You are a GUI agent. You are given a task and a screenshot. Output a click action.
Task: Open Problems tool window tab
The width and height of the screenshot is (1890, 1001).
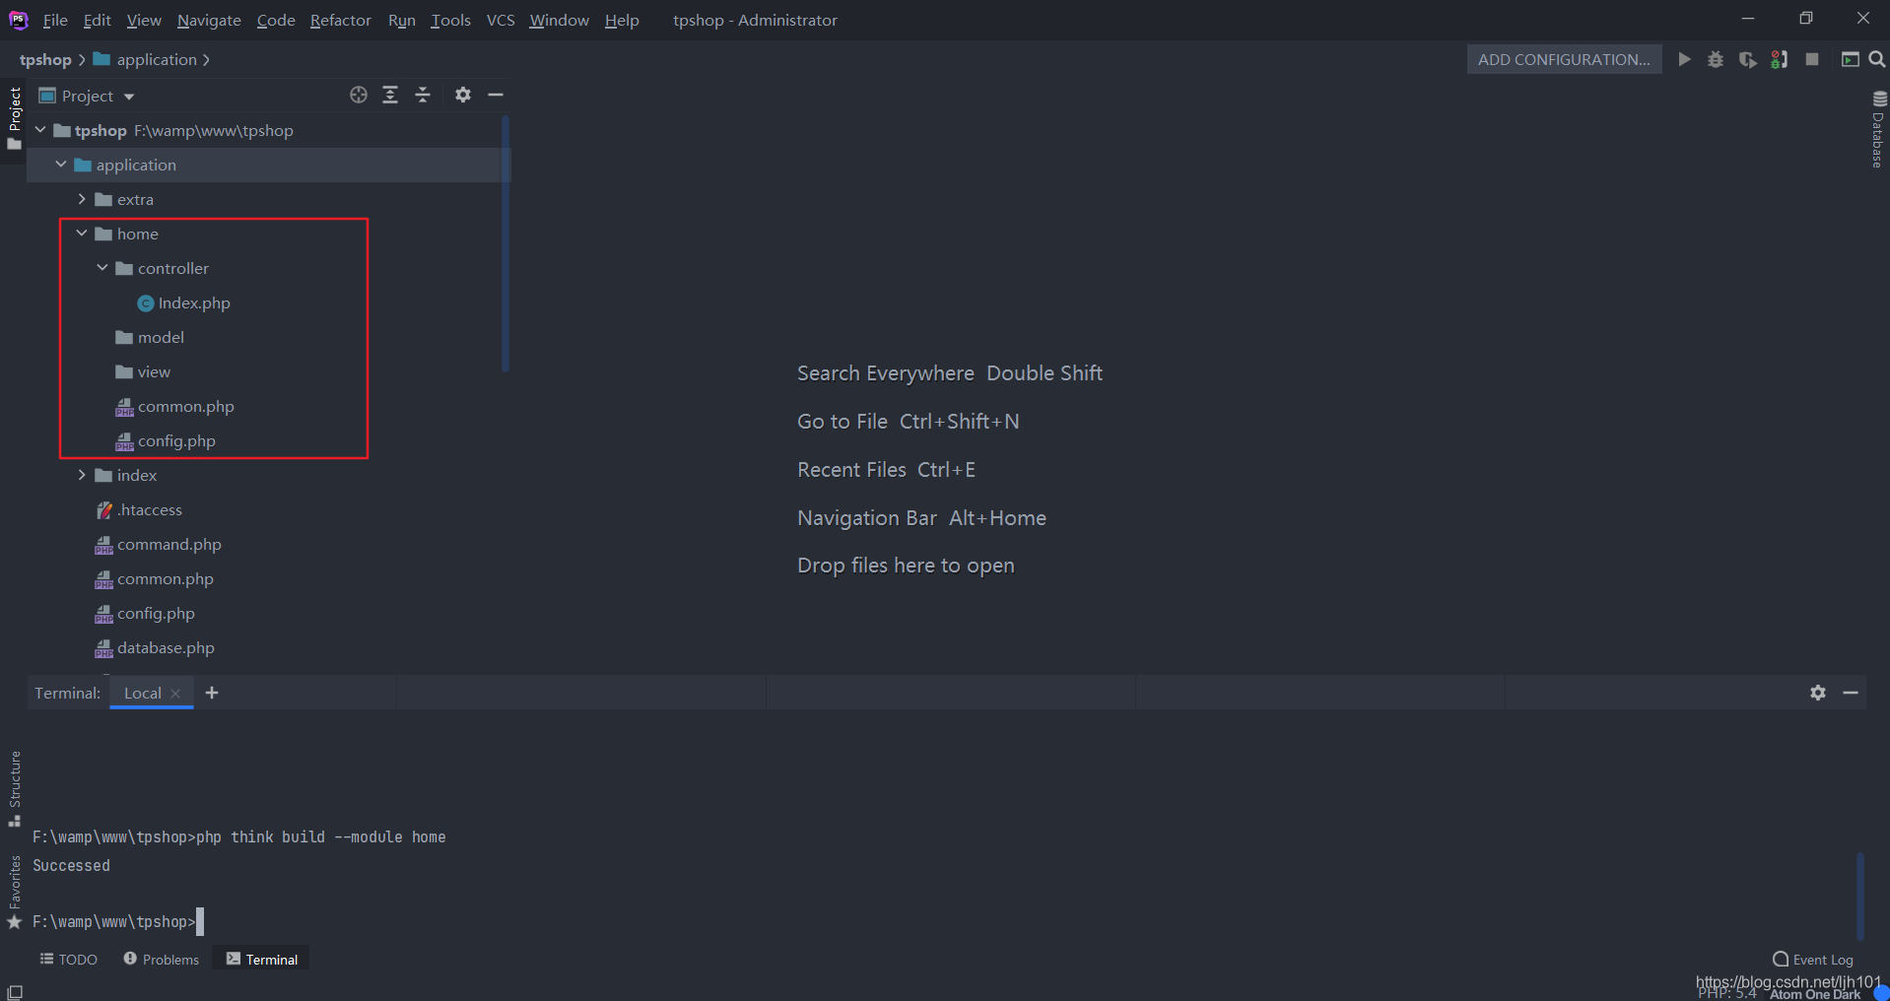pos(162,960)
